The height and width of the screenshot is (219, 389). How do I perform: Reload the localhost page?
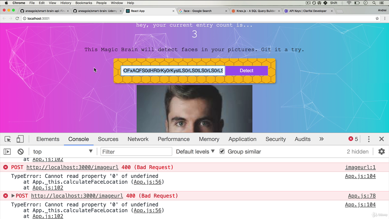tap(17, 19)
